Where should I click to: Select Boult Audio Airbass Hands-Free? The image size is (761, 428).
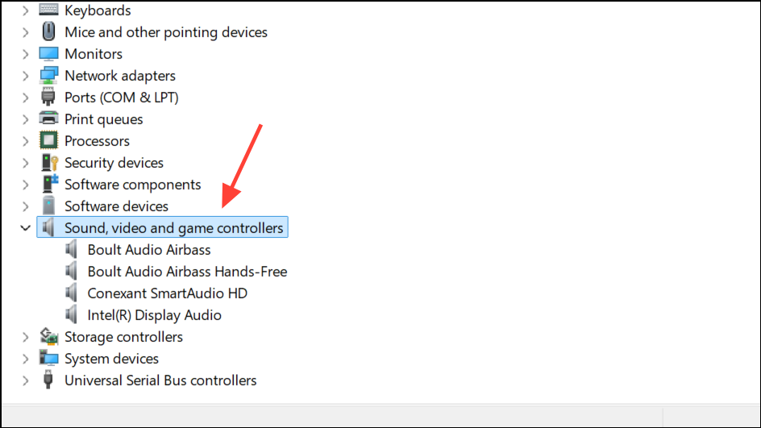click(187, 272)
